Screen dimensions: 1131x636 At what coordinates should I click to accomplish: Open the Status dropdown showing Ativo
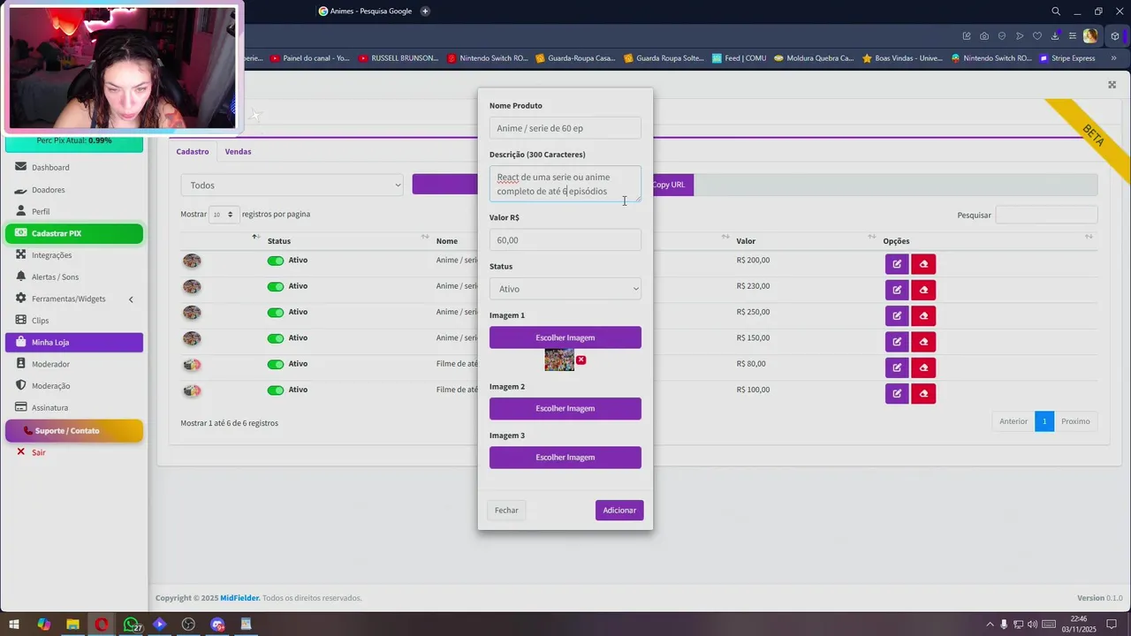(565, 289)
